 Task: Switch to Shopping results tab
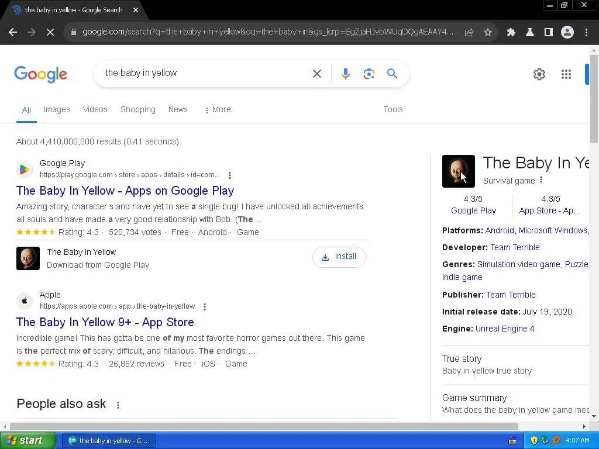[138, 109]
